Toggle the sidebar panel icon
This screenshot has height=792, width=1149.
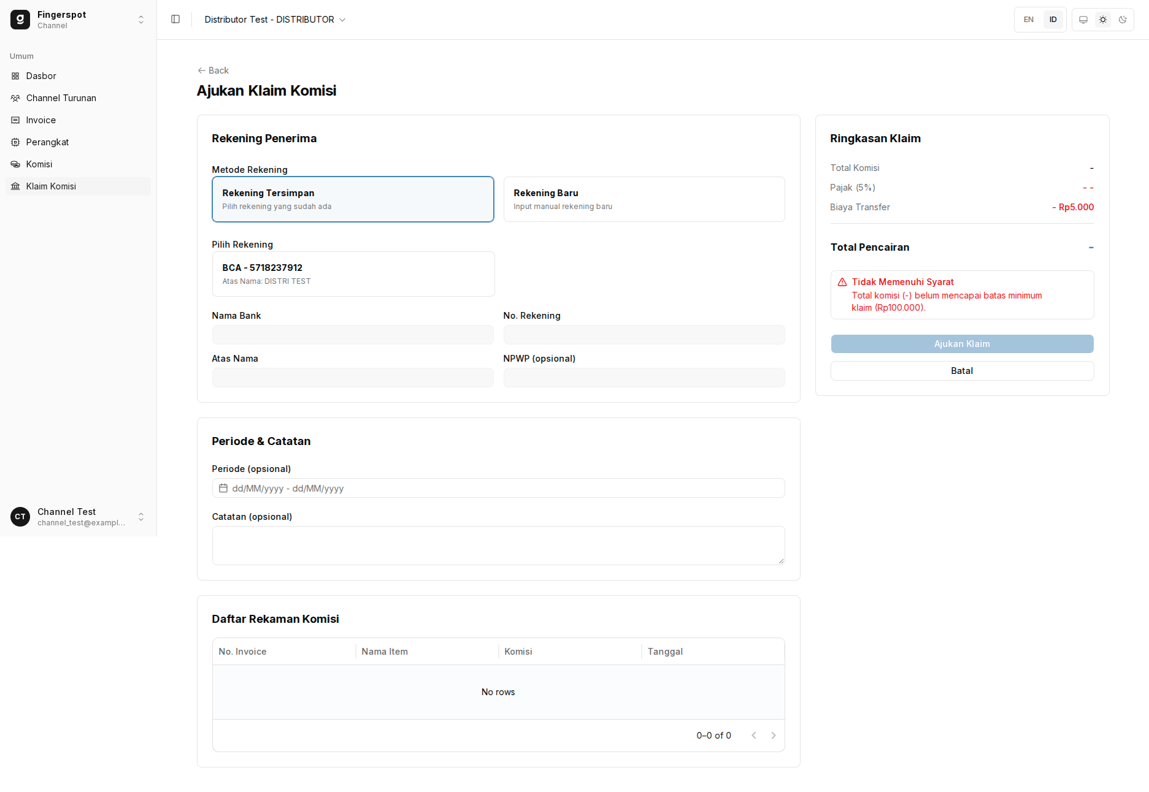(175, 20)
